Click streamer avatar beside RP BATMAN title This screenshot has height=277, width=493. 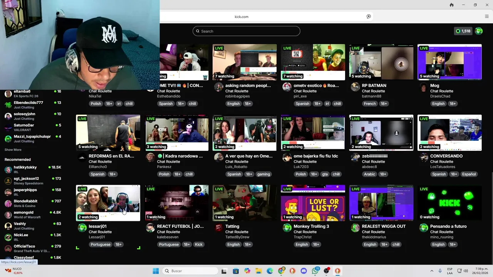click(355, 87)
